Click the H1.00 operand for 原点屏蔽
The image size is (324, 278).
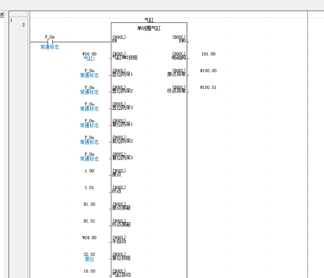click(89, 204)
